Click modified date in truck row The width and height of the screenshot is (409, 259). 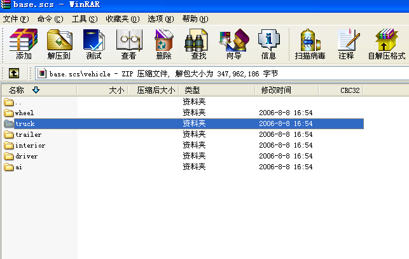point(286,123)
